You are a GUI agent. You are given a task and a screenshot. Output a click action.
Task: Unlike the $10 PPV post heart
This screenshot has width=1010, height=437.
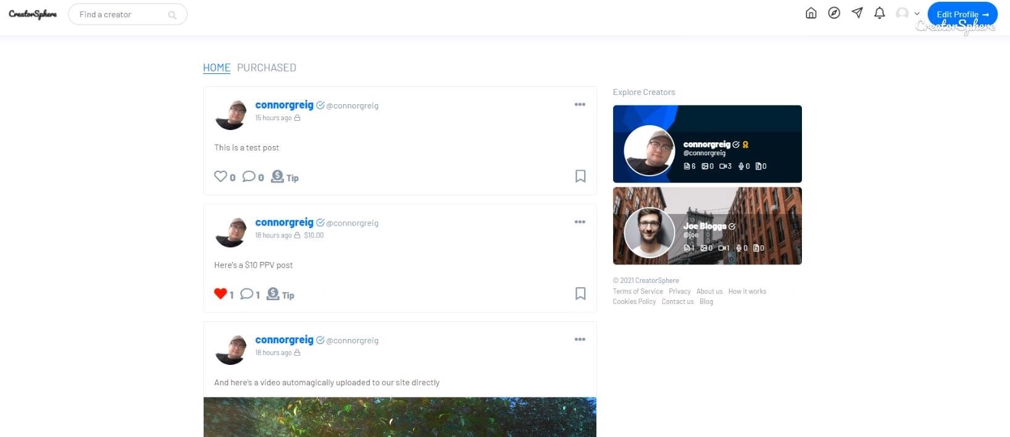pyautogui.click(x=220, y=294)
